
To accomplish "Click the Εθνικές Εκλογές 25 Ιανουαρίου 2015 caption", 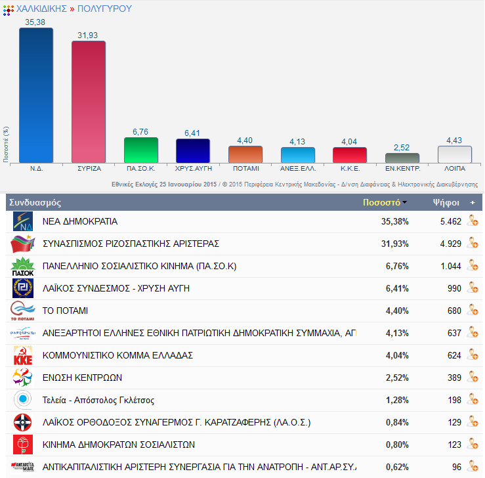I will click(164, 185).
